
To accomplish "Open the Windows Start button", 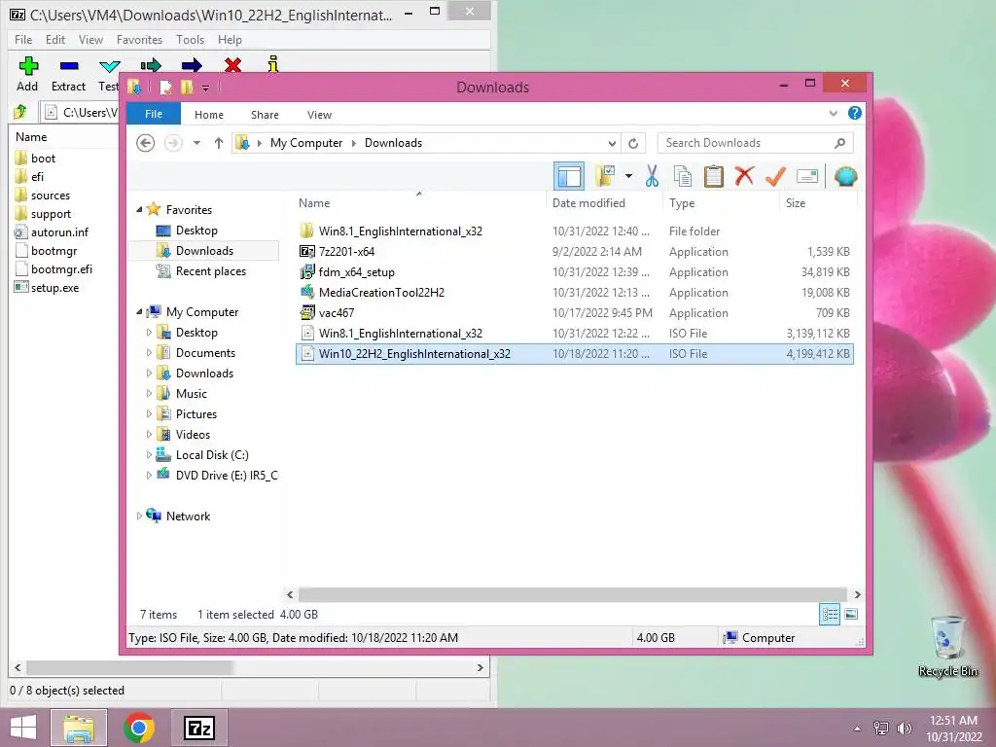I will tap(23, 728).
